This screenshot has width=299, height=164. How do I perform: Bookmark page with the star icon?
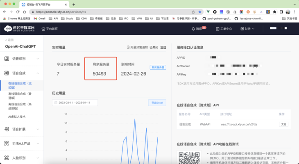click(199, 12)
